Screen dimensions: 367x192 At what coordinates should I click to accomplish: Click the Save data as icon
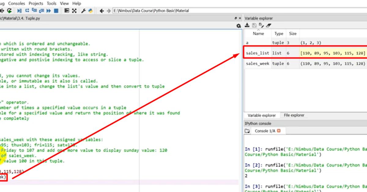261,26
